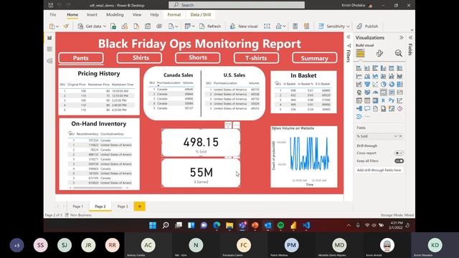Open the View ribbon tab

pyautogui.click(x=137, y=14)
